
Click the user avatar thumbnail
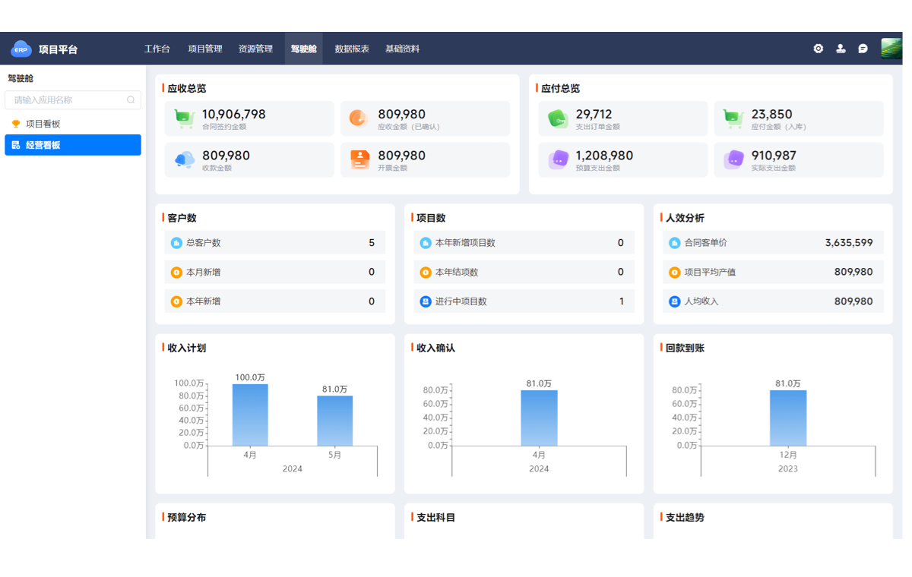pos(891,49)
